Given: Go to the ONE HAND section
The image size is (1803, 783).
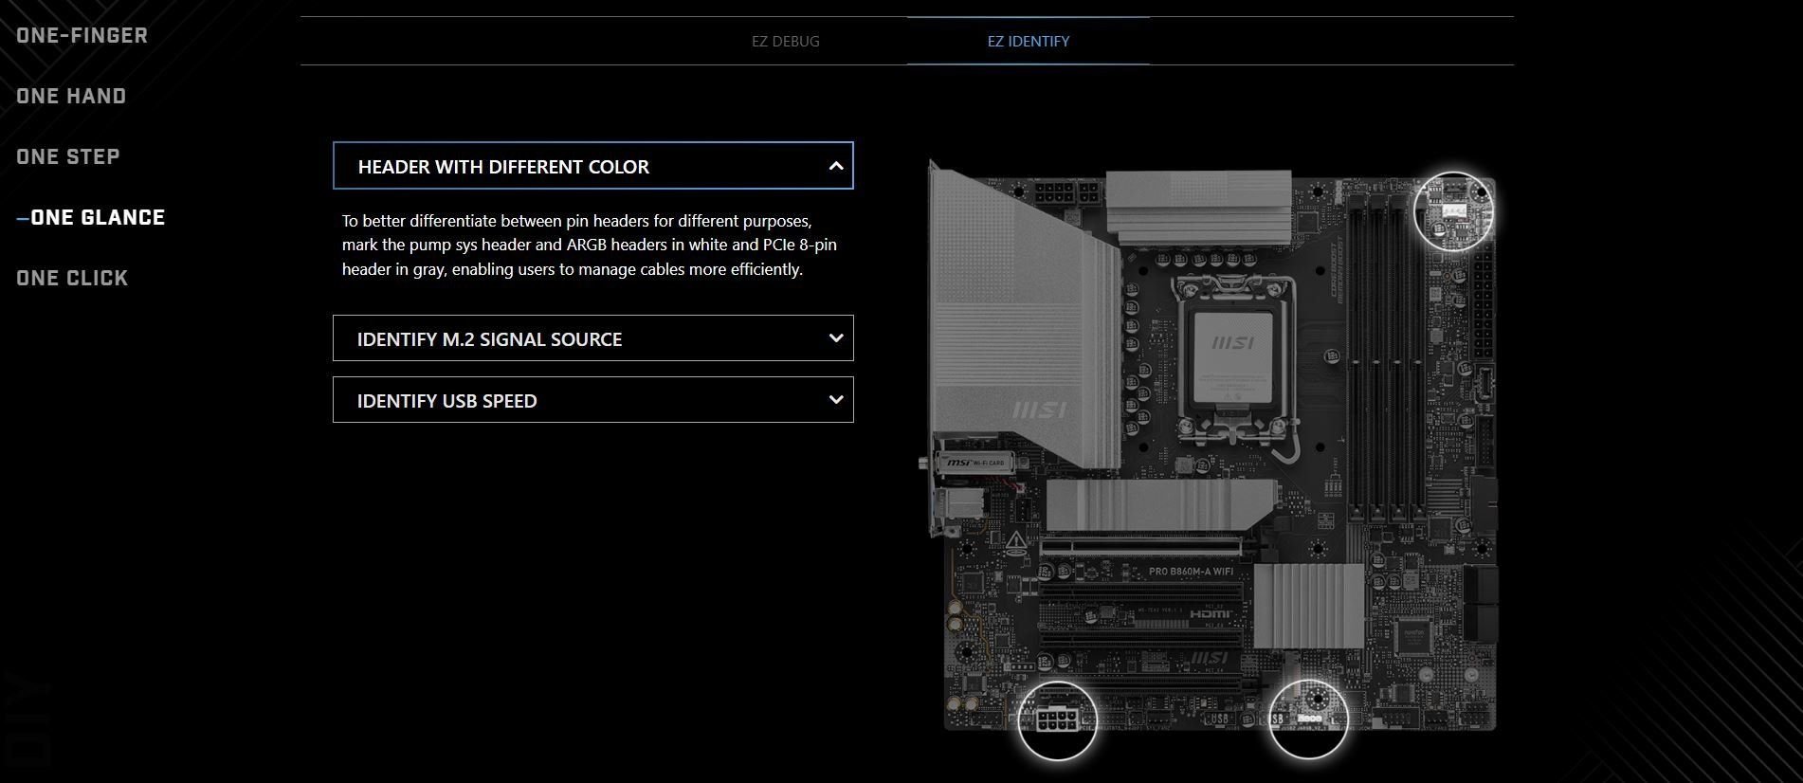Looking at the screenshot, I should (x=71, y=97).
